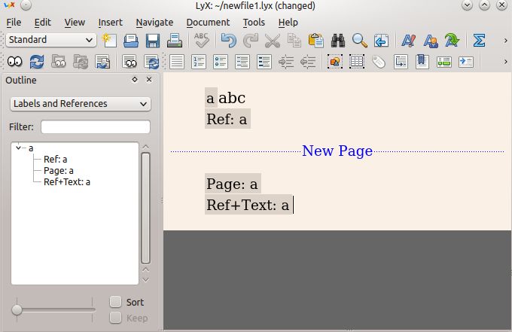Select 'Ref+Text: a' in outline tree
Screen dimensions: 512x332
click(67, 182)
